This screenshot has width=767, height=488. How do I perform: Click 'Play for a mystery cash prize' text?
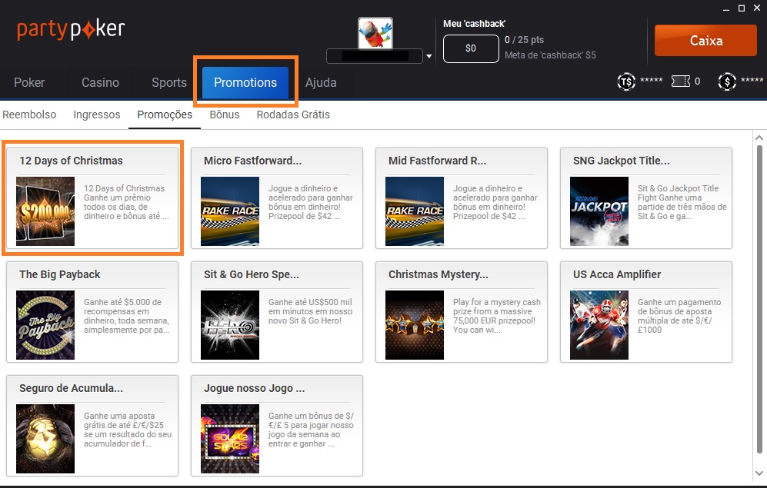click(496, 316)
